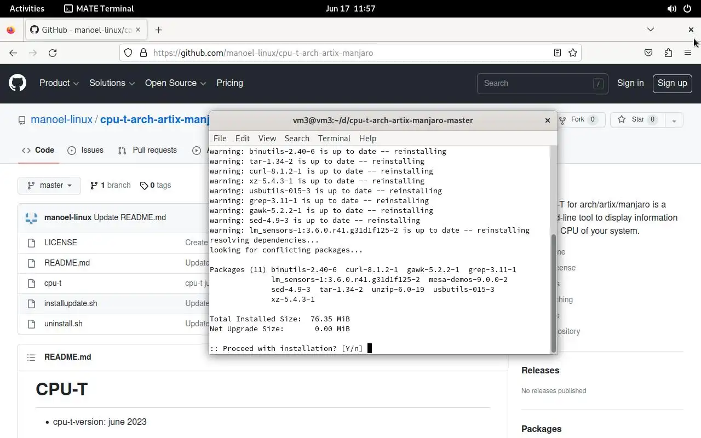Open the terminal File menu
Viewport: 701px width, 438px height.
220,139
